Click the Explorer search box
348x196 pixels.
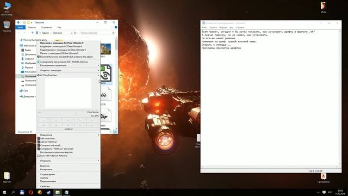tap(97, 33)
